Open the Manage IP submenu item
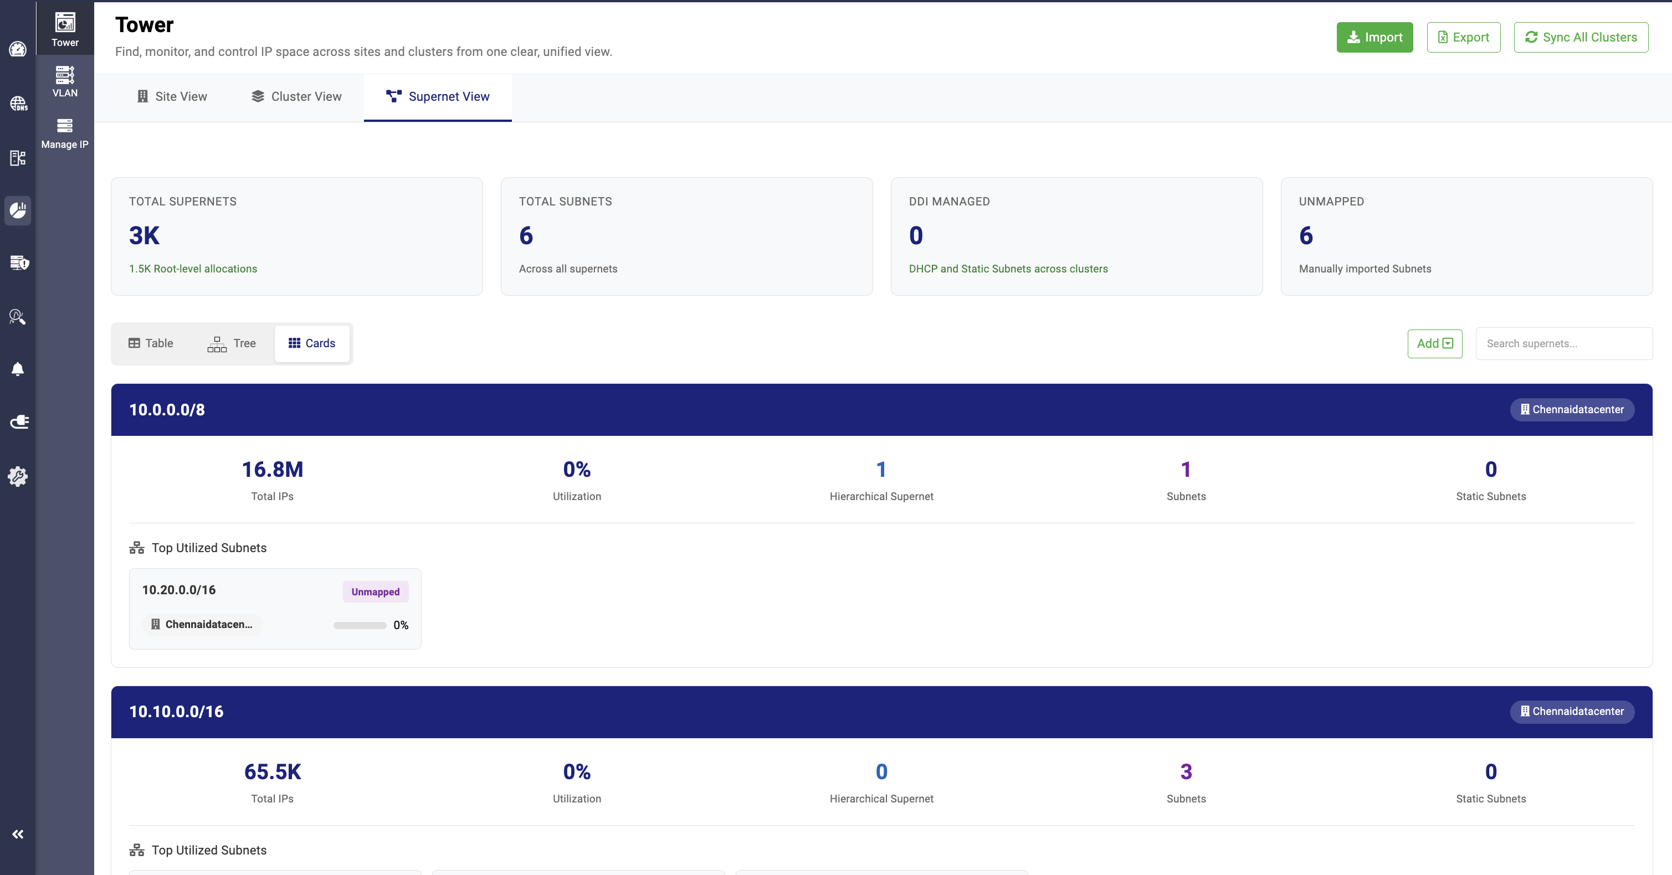 coord(65,133)
